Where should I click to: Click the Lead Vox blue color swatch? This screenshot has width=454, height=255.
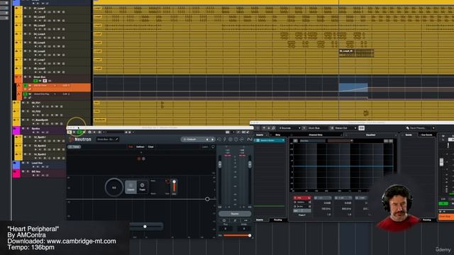tap(16, 165)
